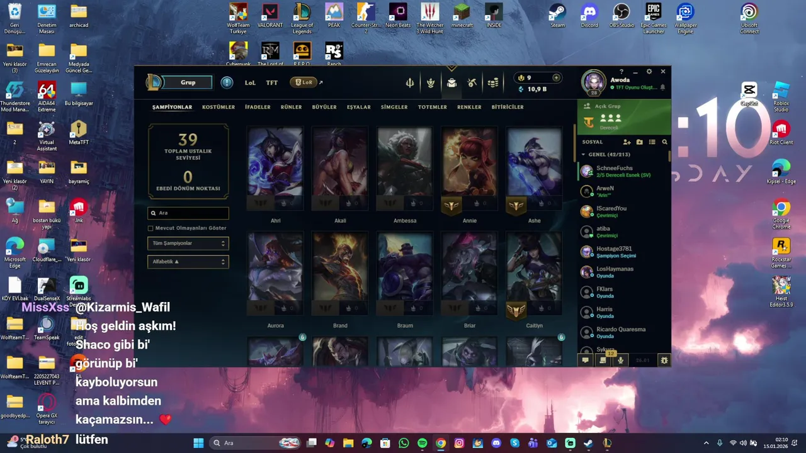Screen dimensions: 806x453
Task: Click the champion search Ara field
Action: pyautogui.click(x=188, y=213)
